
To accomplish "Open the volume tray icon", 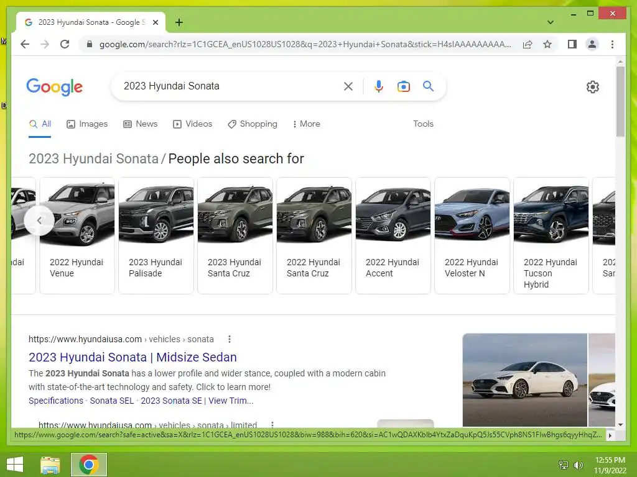I will [x=578, y=465].
